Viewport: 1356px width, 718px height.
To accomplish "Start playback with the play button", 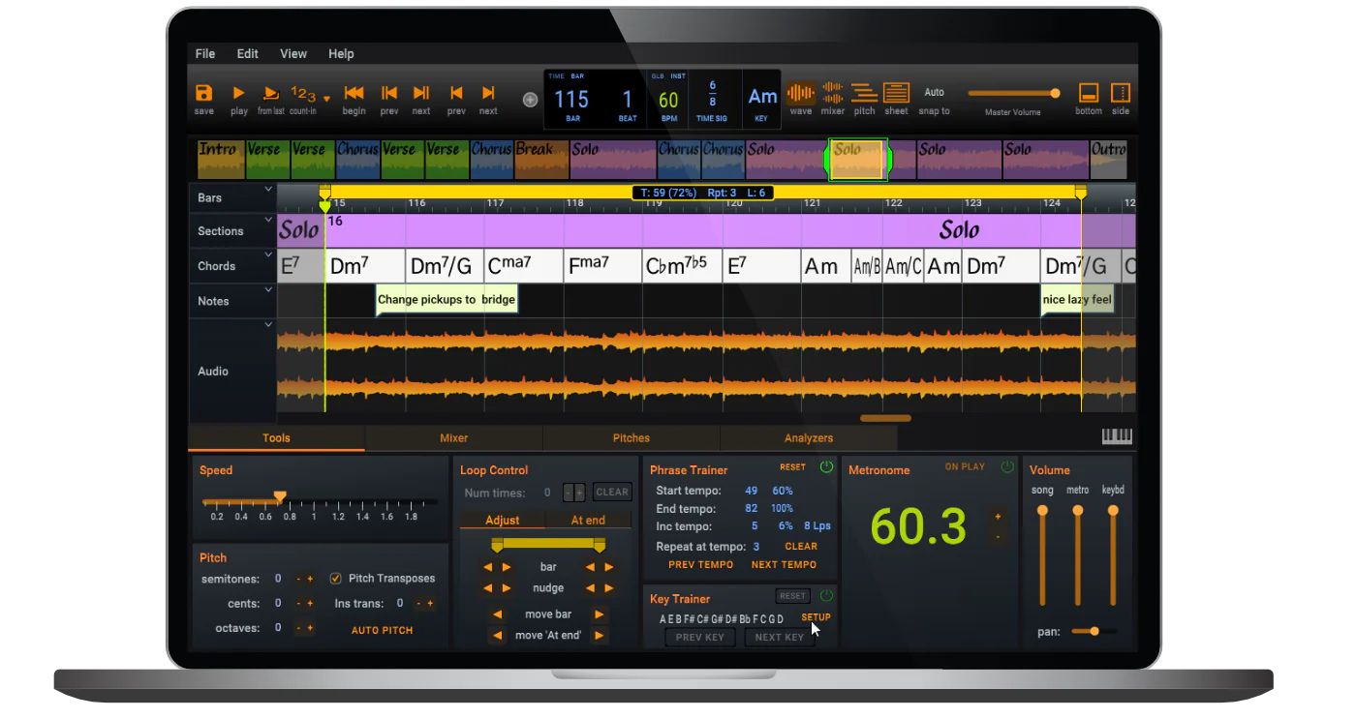I will point(238,93).
